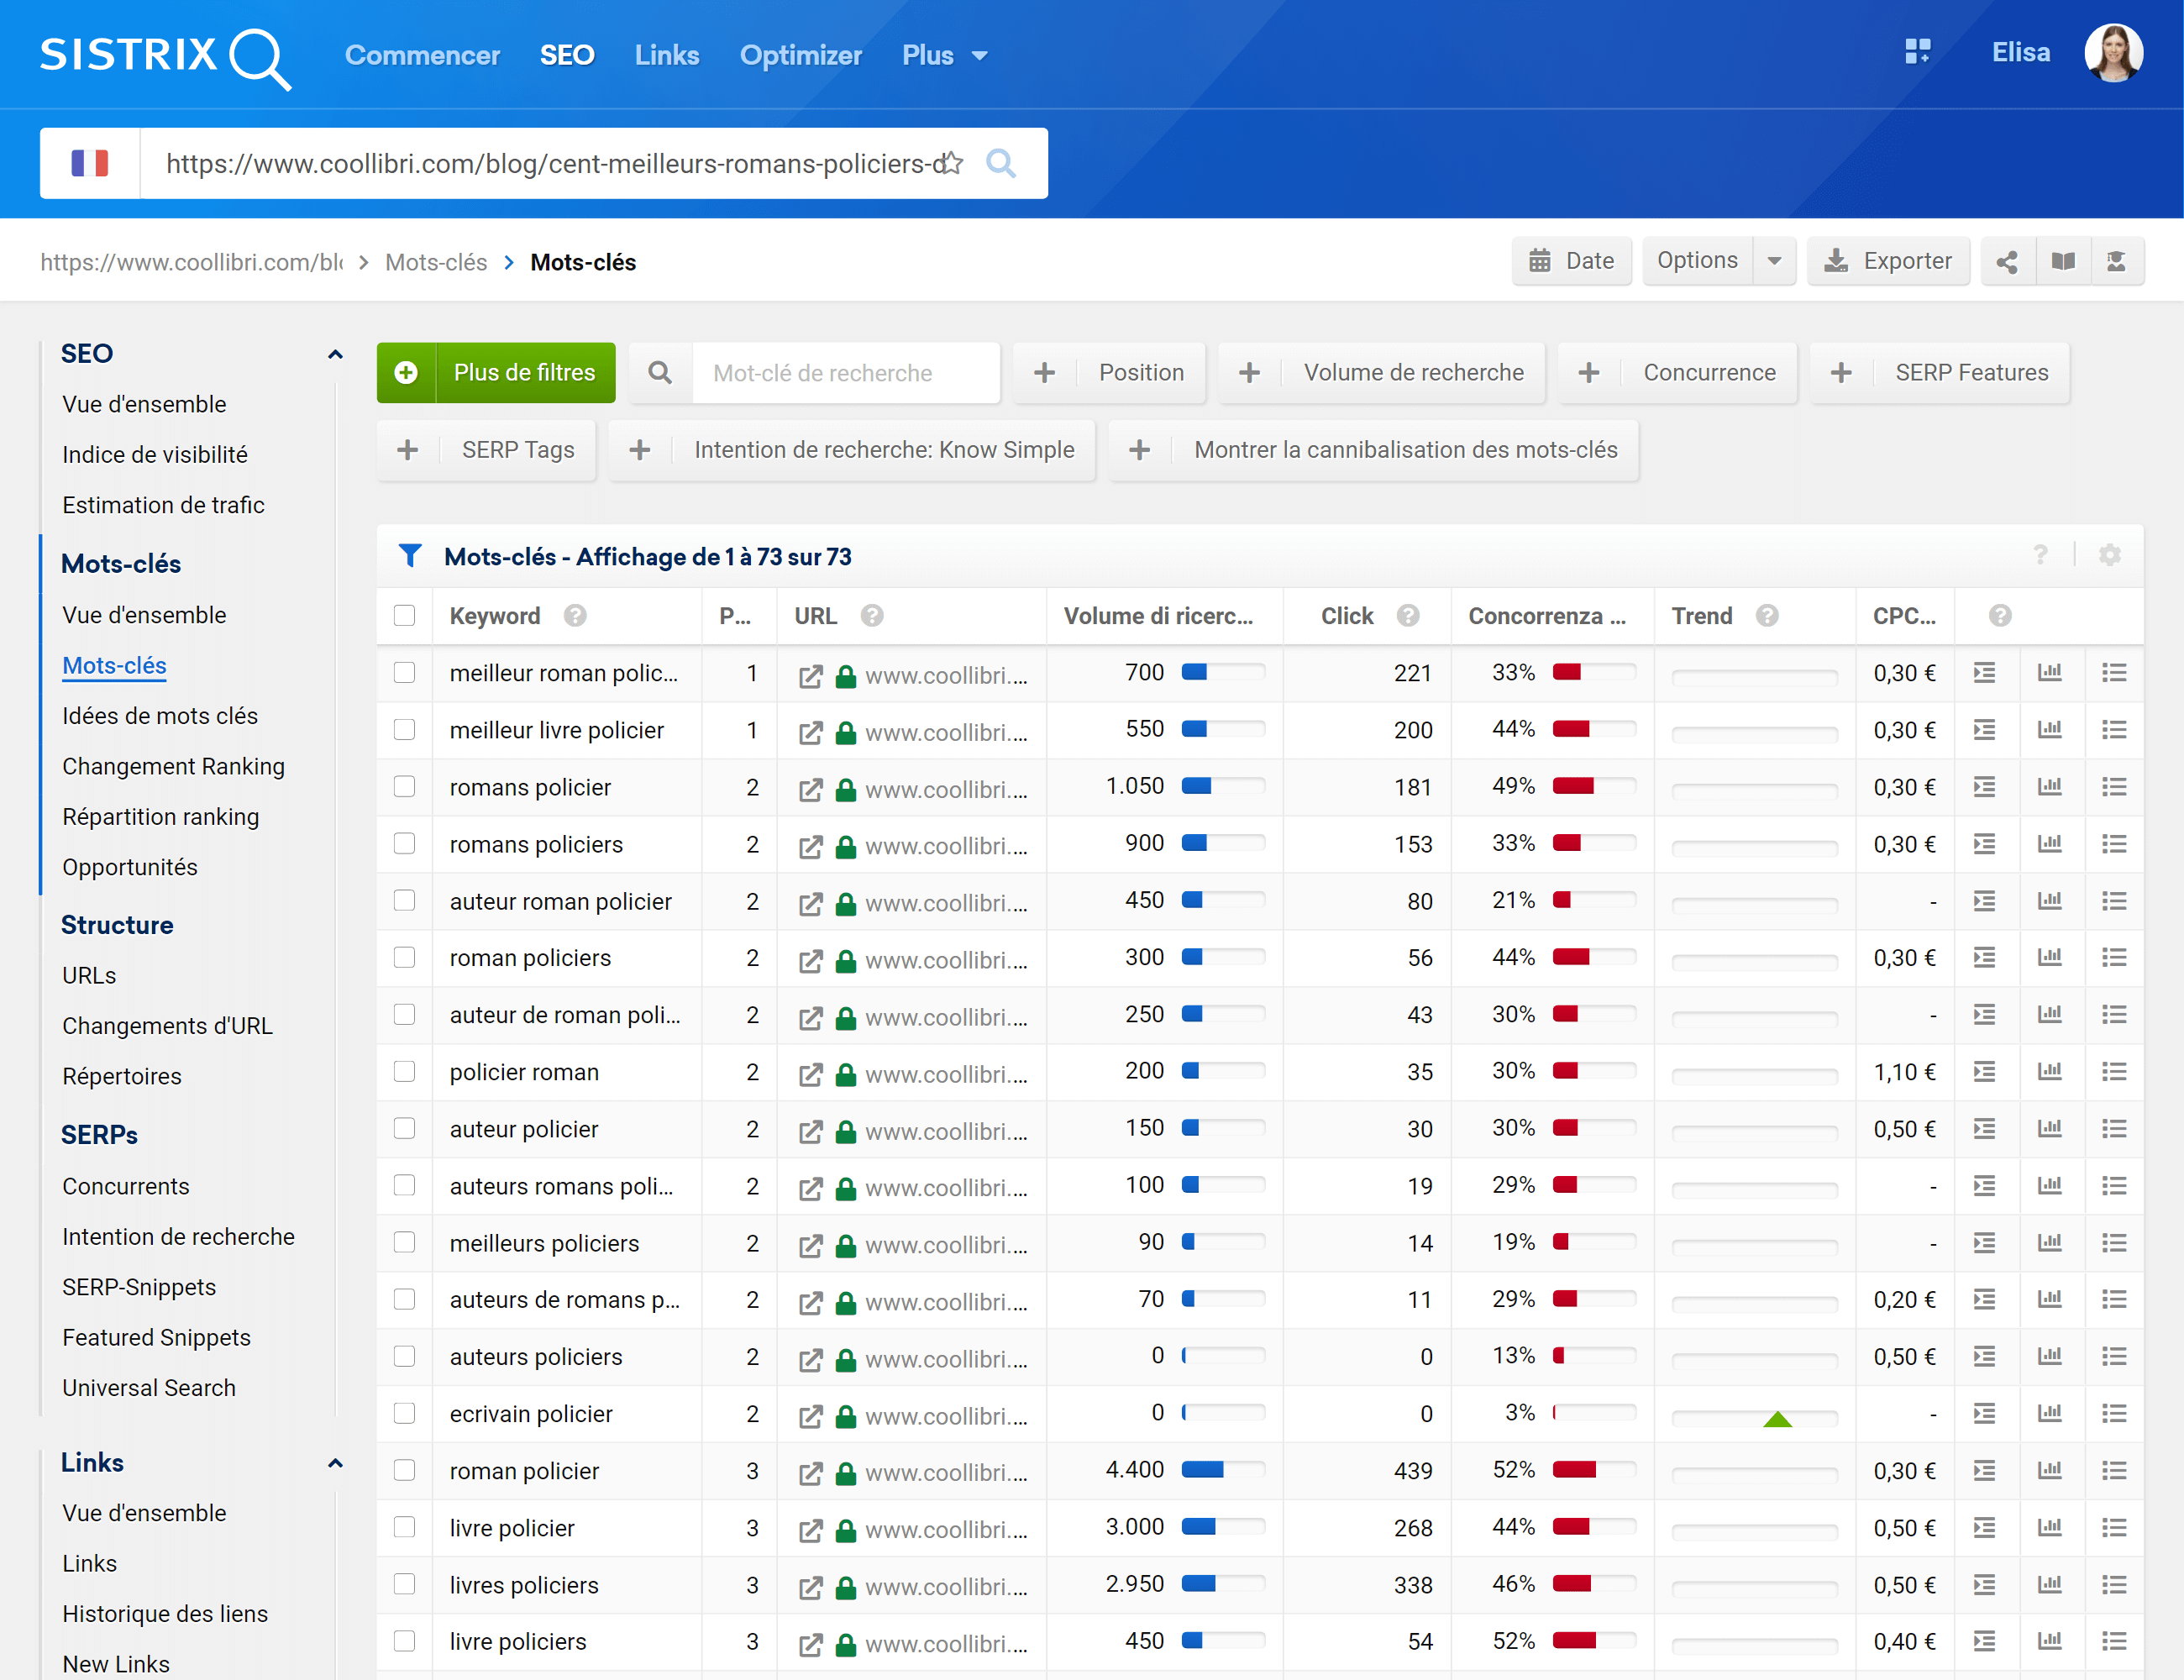Viewport: 2184px width, 1680px height.
Task: Collapse the Links sidebar section
Action: [335, 1463]
